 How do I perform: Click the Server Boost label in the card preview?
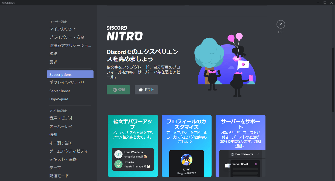click(240, 164)
